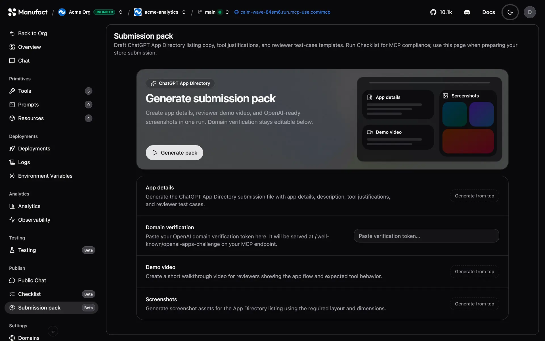This screenshot has width=545, height=341.
Task: Click Generate from top for Screenshots
Action: [x=474, y=304]
